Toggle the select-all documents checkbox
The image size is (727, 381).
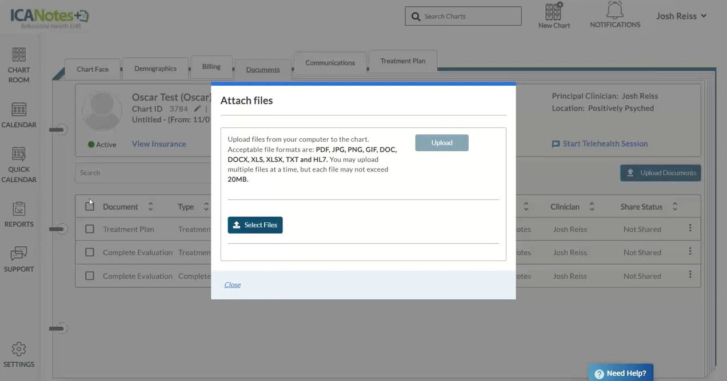click(x=90, y=206)
